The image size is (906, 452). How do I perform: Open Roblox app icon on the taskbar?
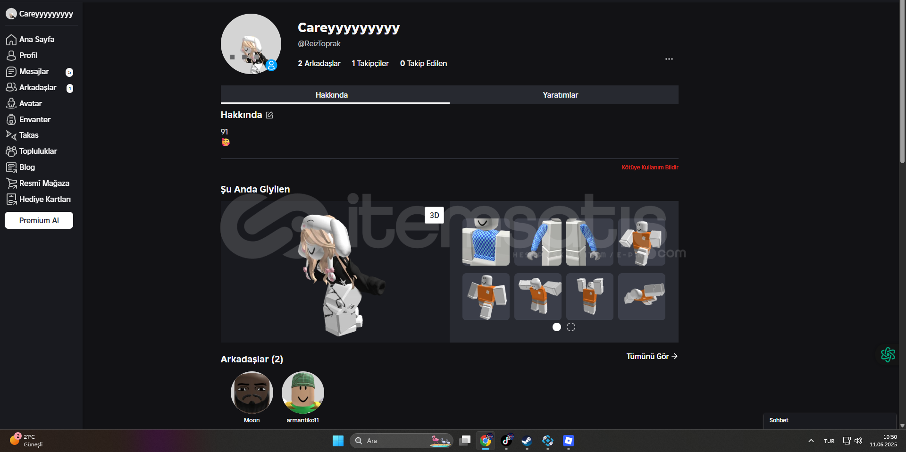(x=569, y=441)
